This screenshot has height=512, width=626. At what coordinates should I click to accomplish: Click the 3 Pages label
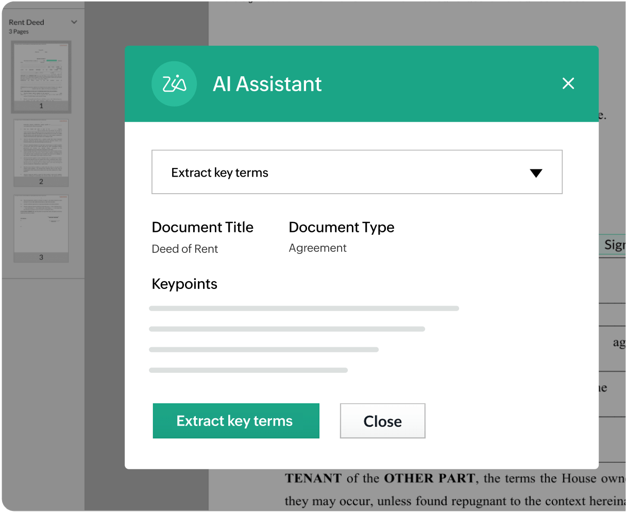[19, 31]
